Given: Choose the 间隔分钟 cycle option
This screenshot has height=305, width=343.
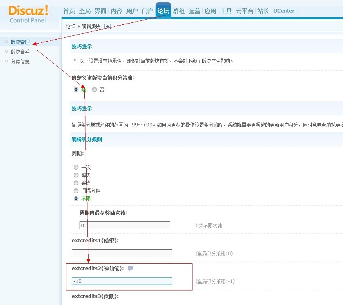Looking at the screenshot, I should click(76, 191).
